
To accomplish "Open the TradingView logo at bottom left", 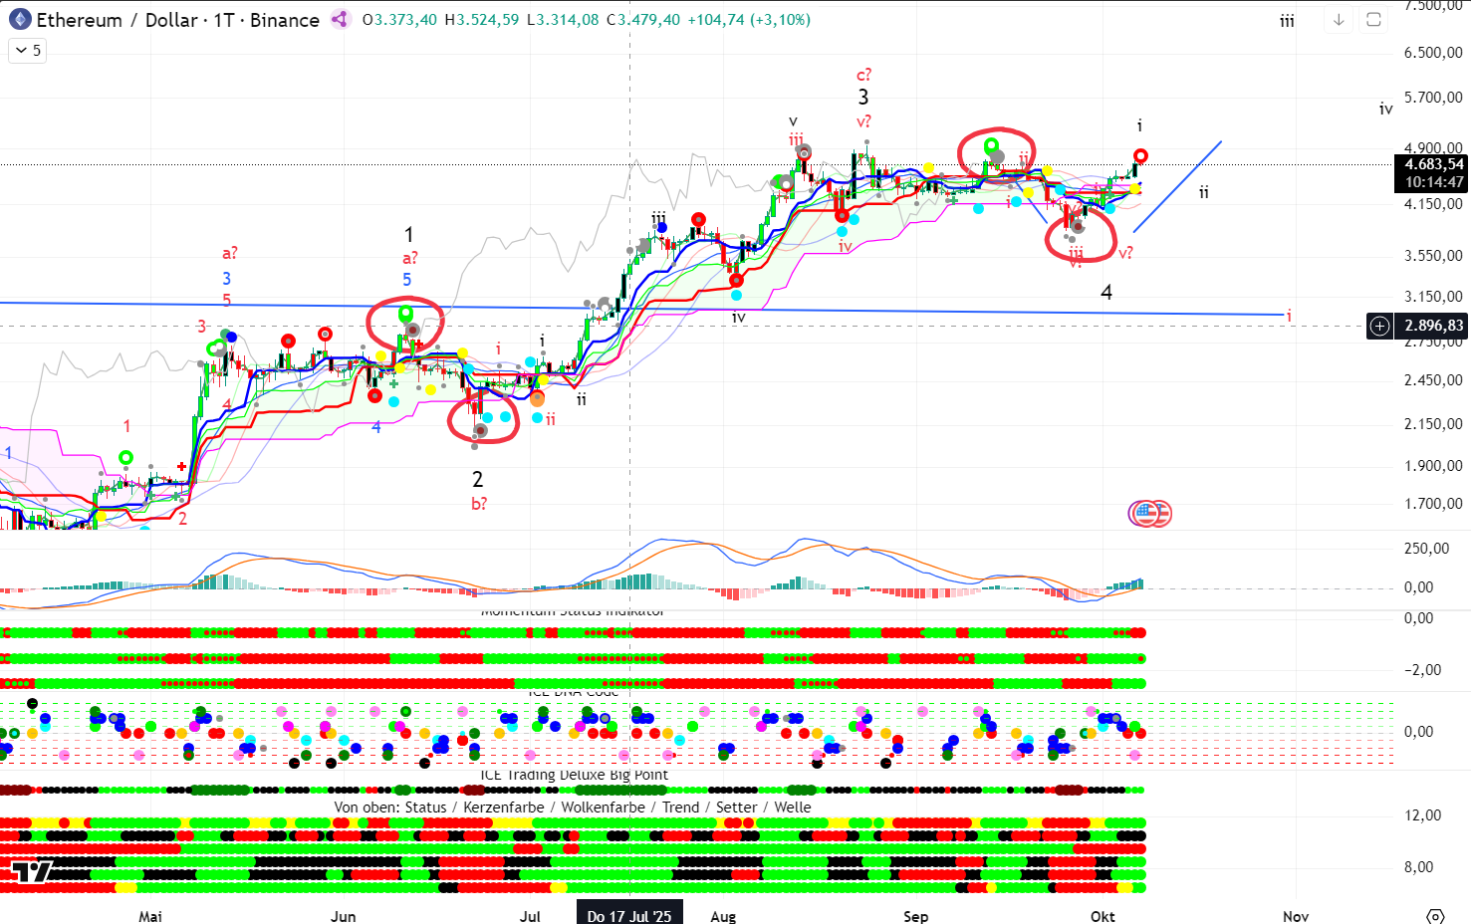I will pyautogui.click(x=31, y=872).
